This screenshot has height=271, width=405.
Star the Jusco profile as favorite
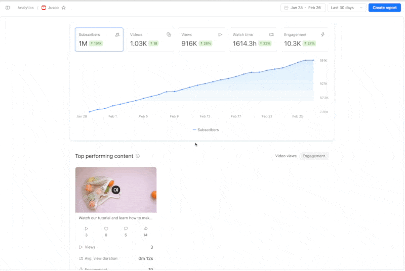point(64,8)
